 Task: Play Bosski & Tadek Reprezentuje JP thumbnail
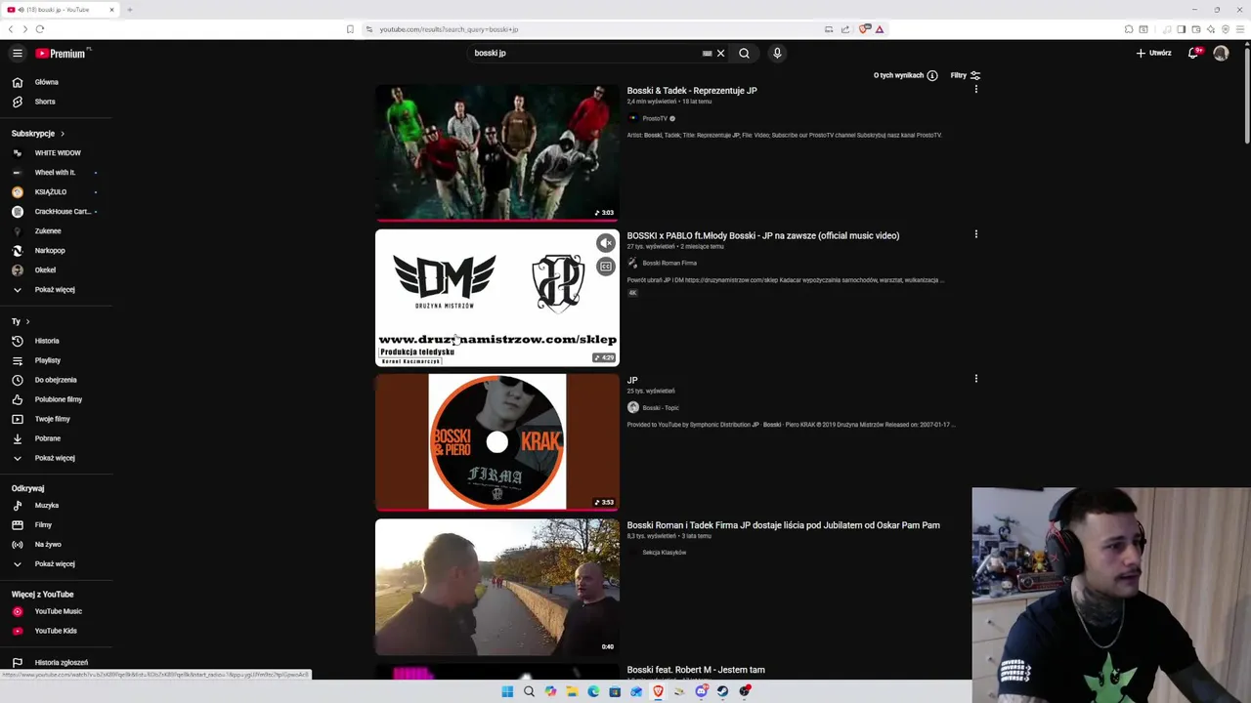[x=496, y=153]
